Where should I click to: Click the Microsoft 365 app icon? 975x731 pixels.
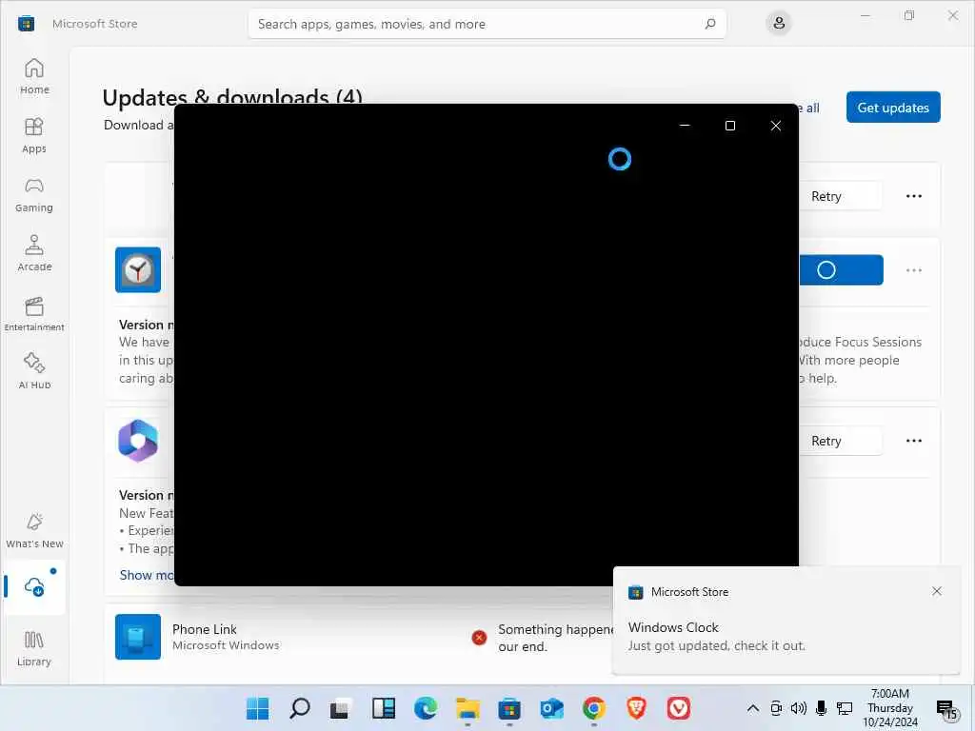coord(138,440)
